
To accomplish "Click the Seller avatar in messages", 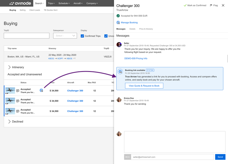I will [x=119, y=45].
